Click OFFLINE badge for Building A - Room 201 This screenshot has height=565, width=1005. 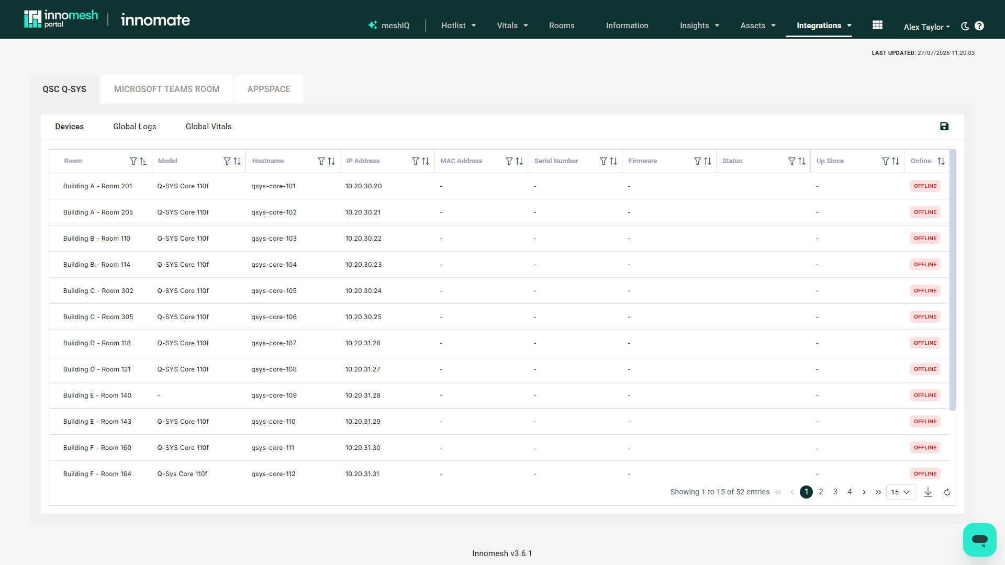925,186
